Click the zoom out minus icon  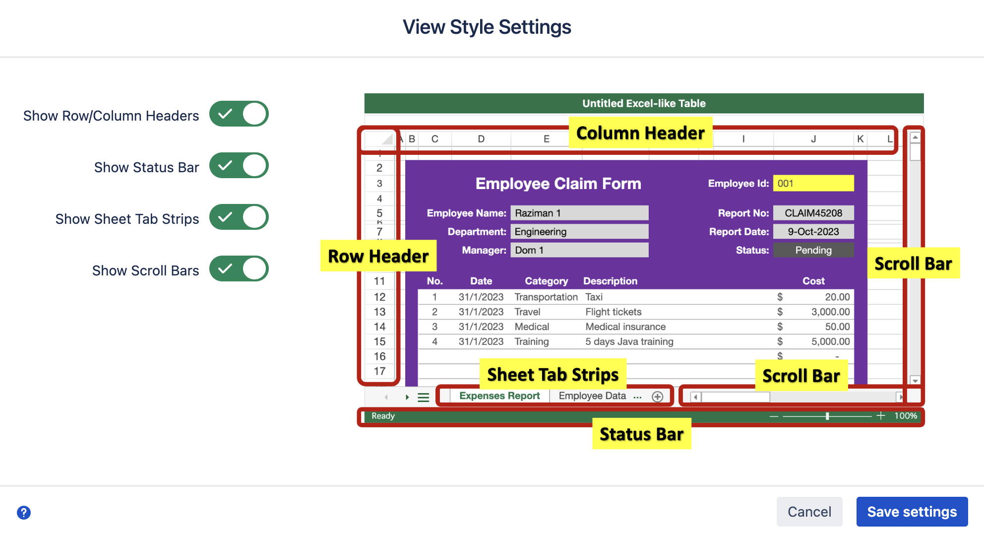[x=773, y=416]
